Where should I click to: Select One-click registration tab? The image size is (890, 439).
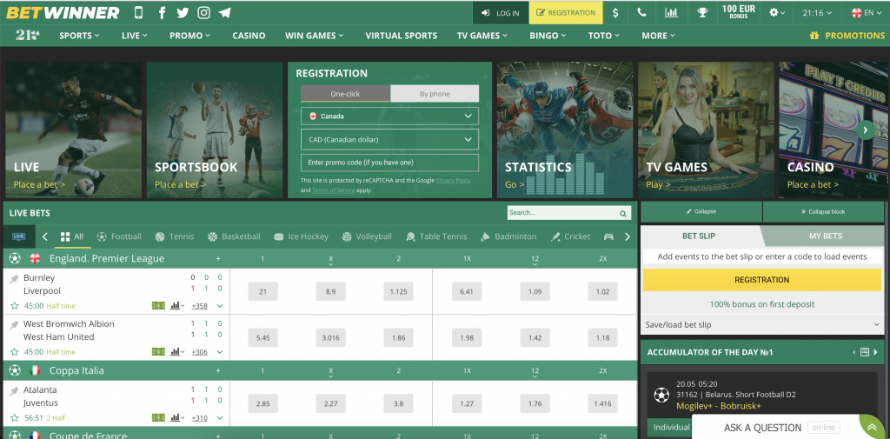pyautogui.click(x=345, y=94)
